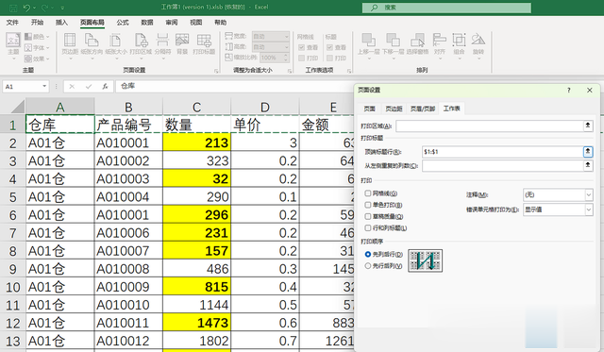The height and width of the screenshot is (352, 604).
Task: Open the 错误单元格打印为 dropdown
Action: coord(558,210)
